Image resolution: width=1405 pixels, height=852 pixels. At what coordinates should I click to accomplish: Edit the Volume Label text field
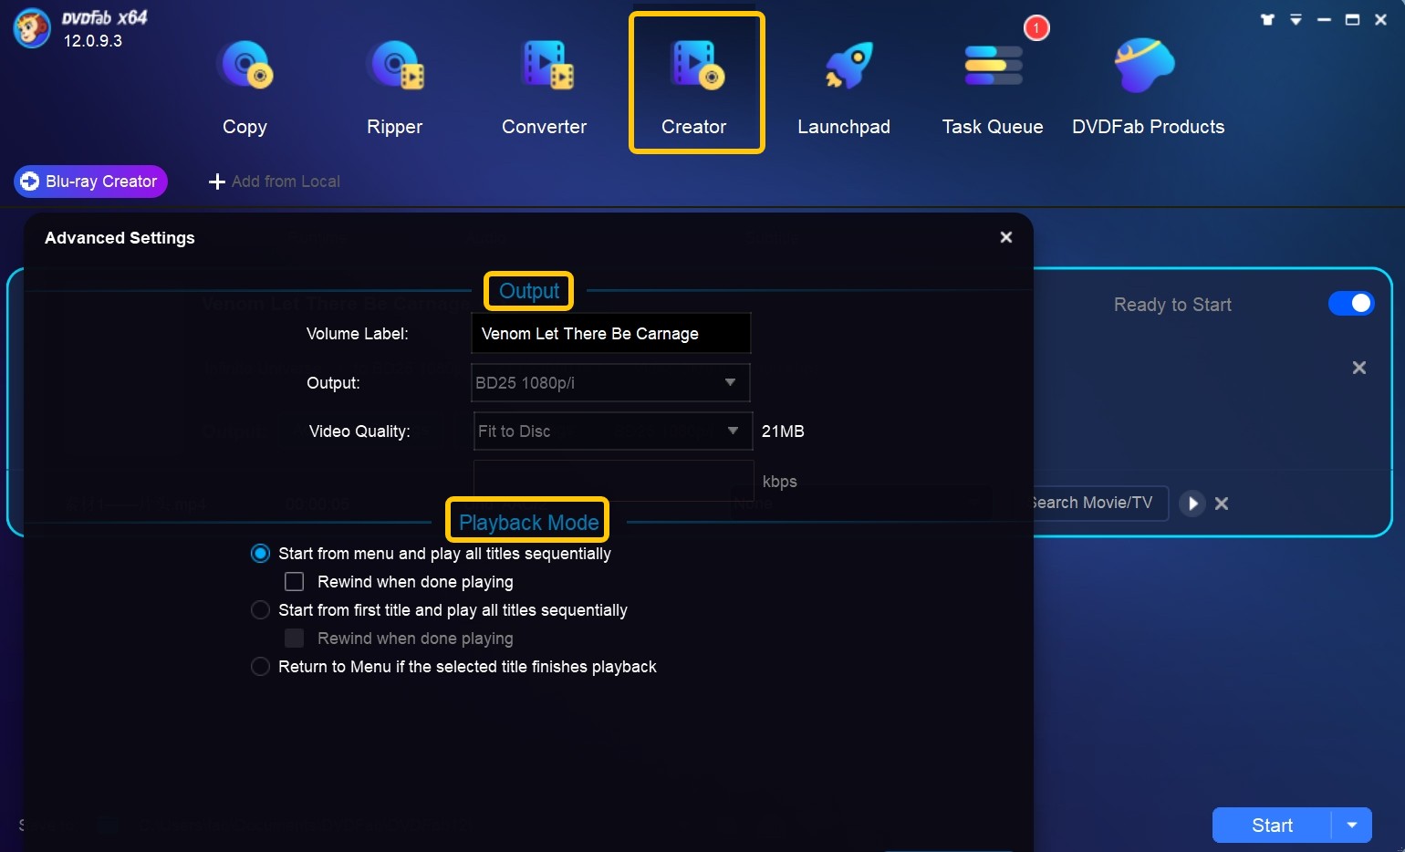[609, 333]
